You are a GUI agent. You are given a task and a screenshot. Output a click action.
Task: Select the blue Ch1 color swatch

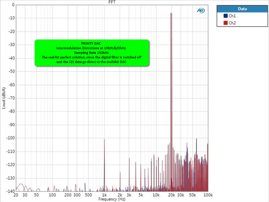pos(225,16)
